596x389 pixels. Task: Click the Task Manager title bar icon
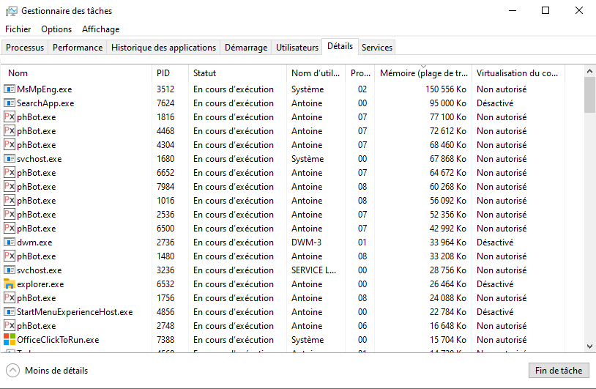point(11,11)
